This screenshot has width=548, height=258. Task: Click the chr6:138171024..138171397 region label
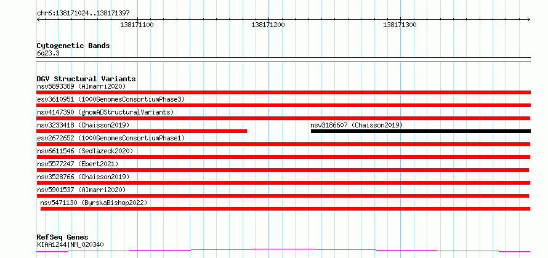pos(83,14)
